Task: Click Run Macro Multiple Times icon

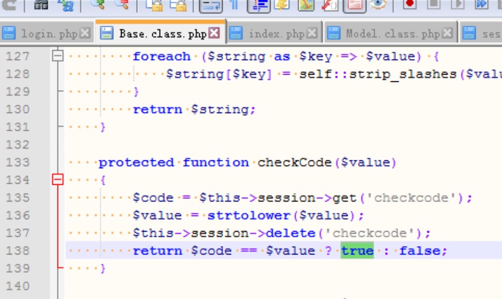Action: (x=482, y=4)
